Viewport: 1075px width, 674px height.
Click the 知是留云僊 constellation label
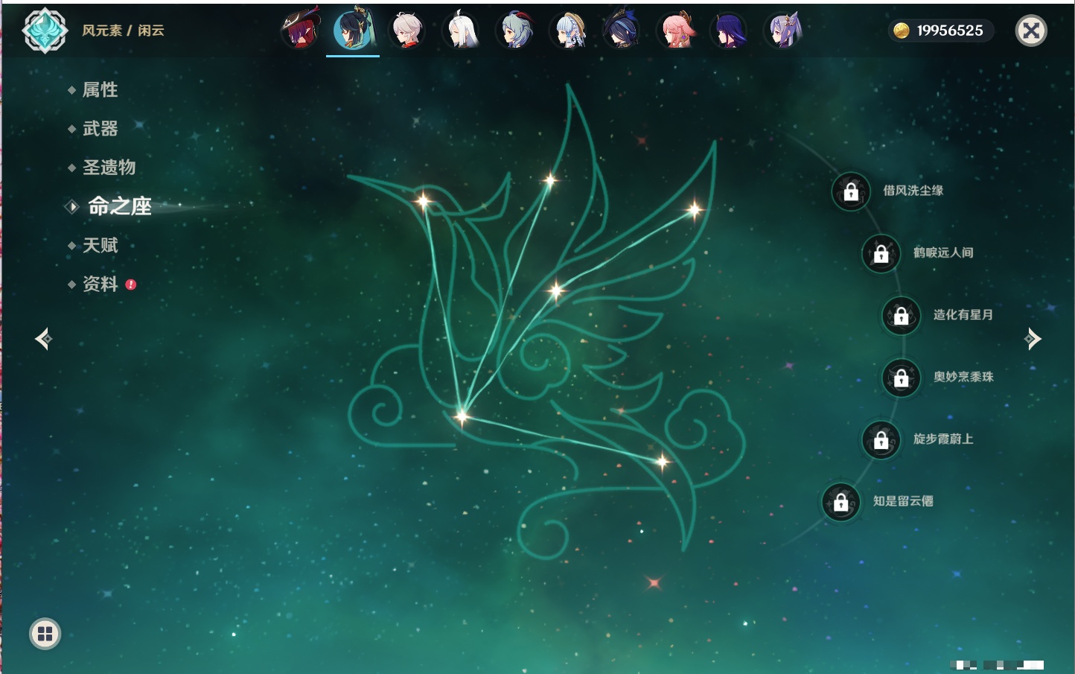pyautogui.click(x=903, y=501)
